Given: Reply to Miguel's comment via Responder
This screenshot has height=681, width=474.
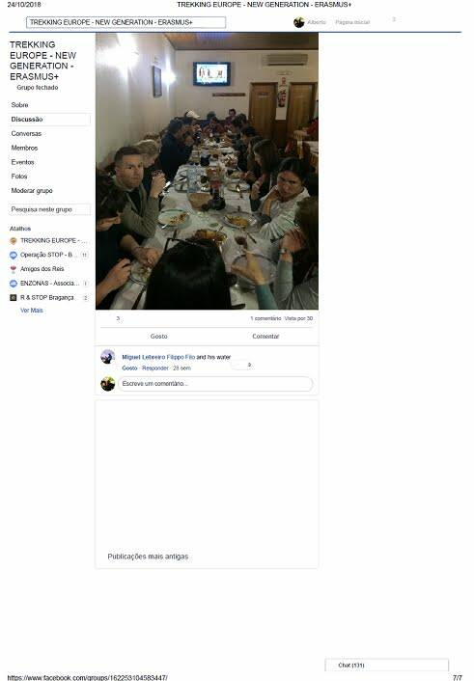Looking at the screenshot, I should [154, 368].
